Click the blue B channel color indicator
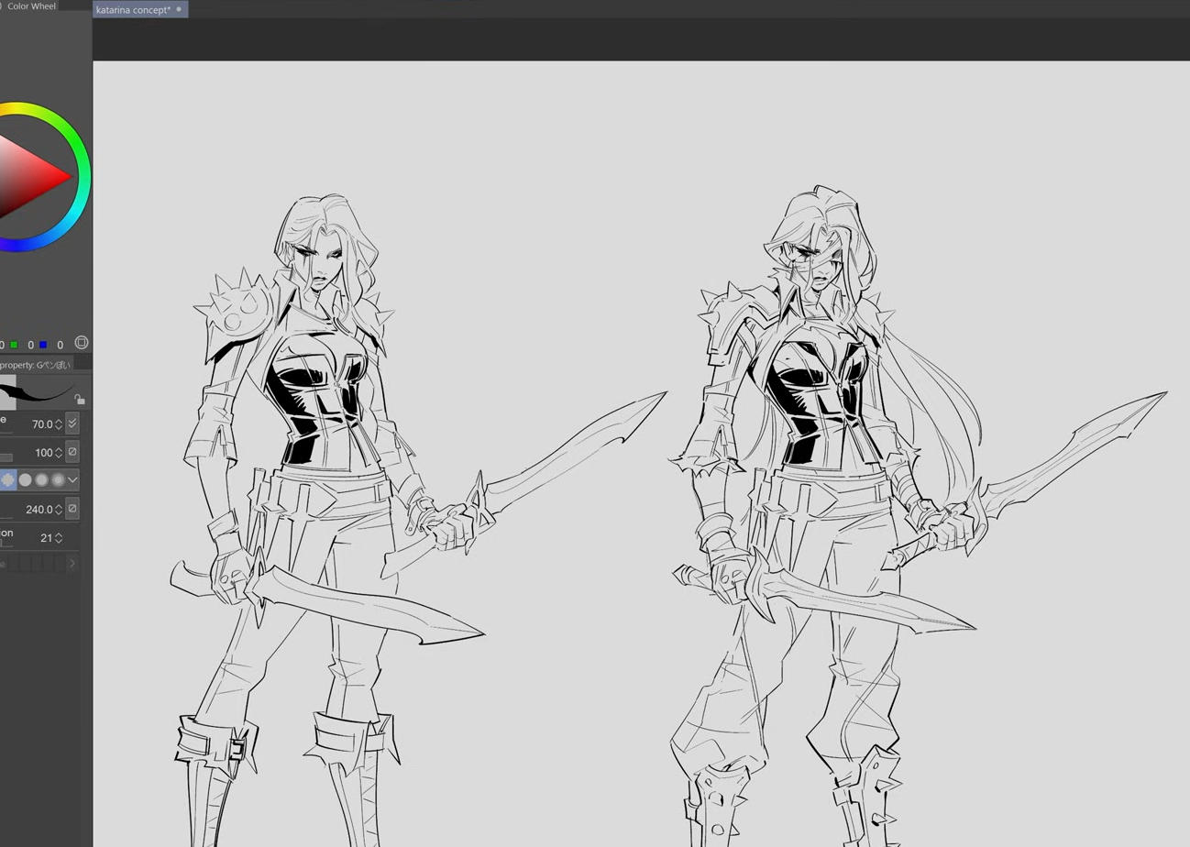The height and width of the screenshot is (847, 1190). click(x=43, y=346)
